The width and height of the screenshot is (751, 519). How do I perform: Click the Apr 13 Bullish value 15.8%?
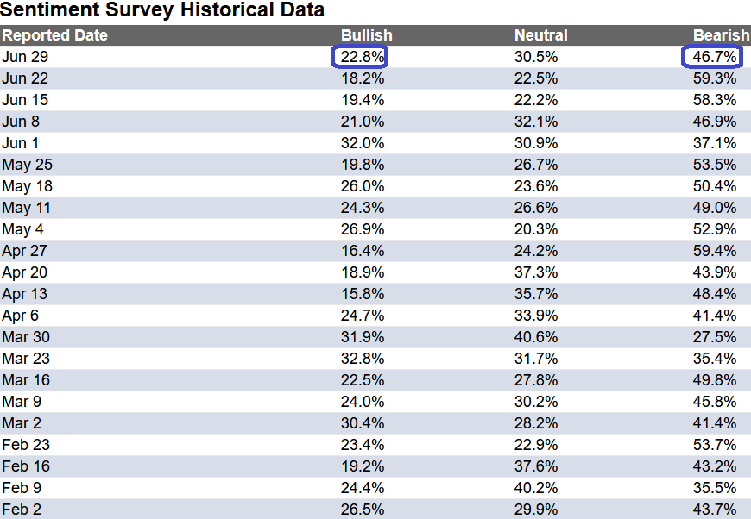click(x=363, y=294)
